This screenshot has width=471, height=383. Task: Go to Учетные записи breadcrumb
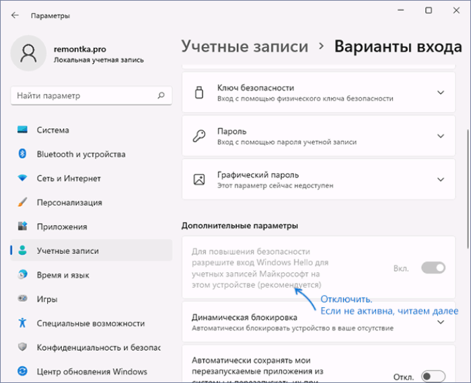[245, 46]
